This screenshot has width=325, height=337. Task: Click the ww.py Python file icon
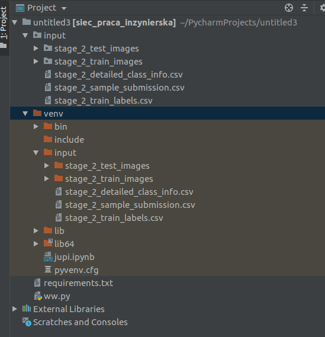pos(38,296)
